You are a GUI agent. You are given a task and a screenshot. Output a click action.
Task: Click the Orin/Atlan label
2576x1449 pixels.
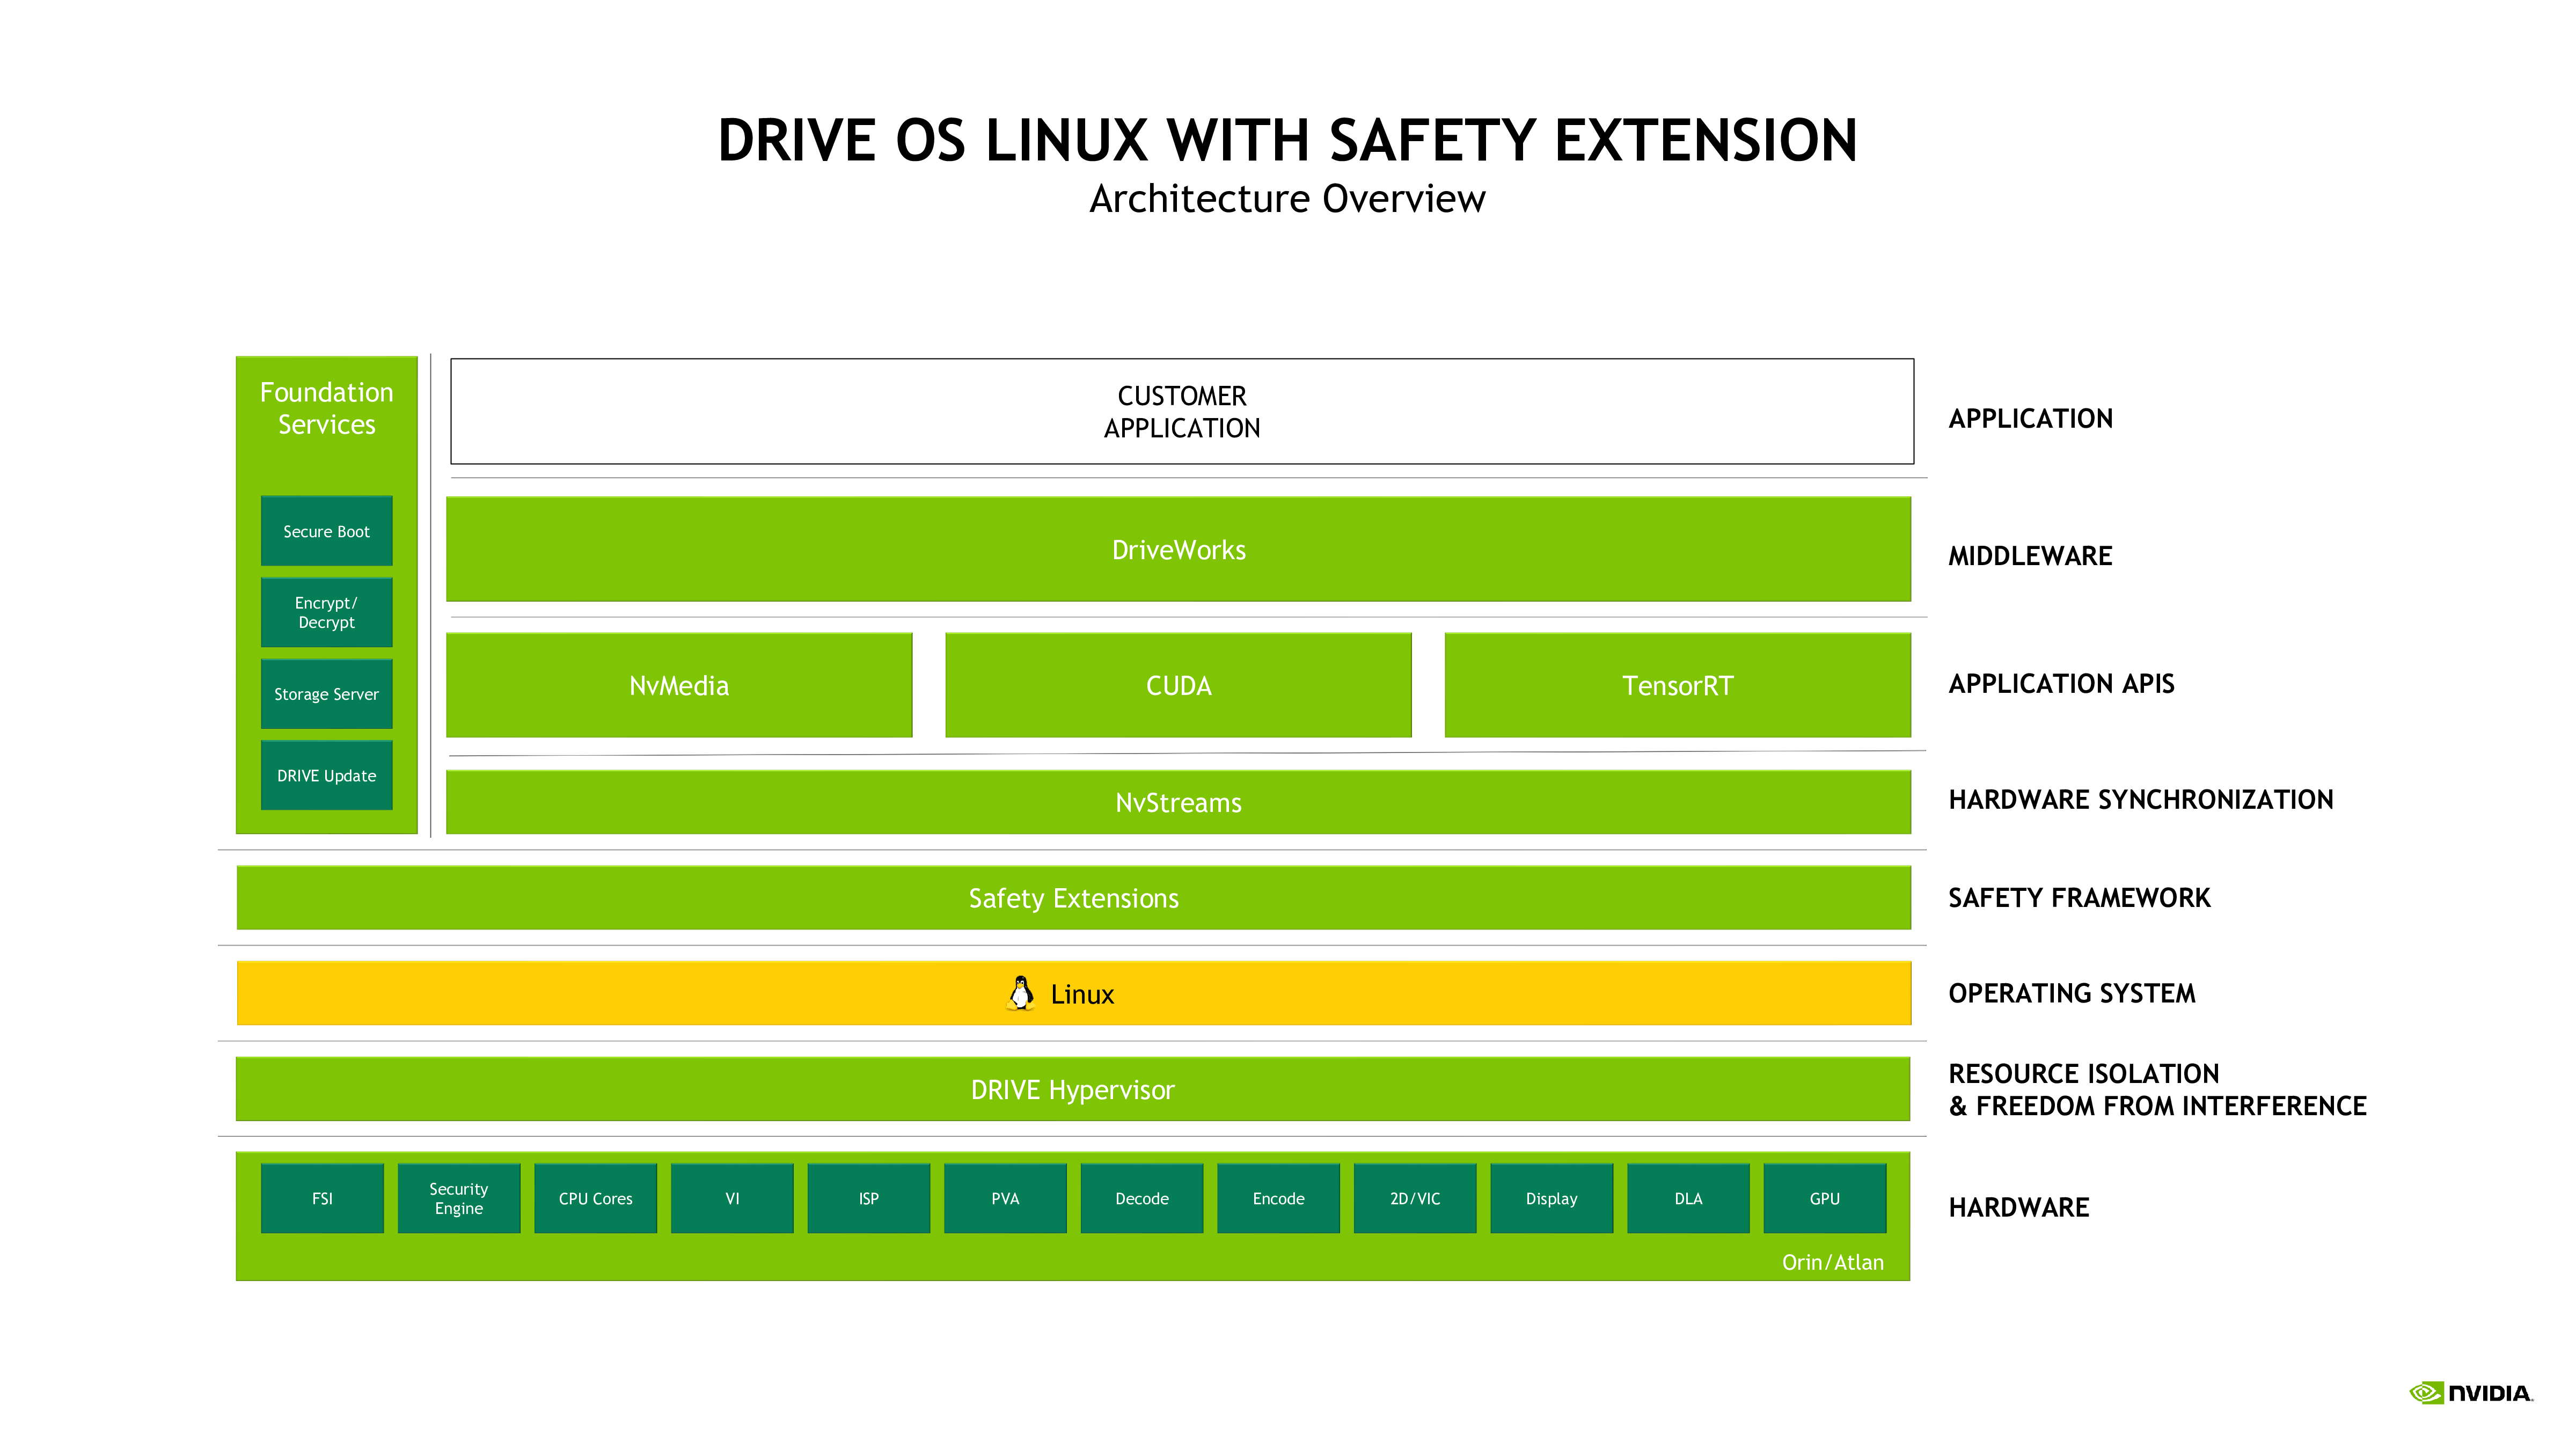[x=1832, y=1262]
